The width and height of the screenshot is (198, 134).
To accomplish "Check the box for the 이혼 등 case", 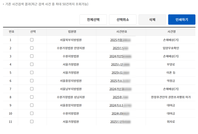I will [32, 73].
